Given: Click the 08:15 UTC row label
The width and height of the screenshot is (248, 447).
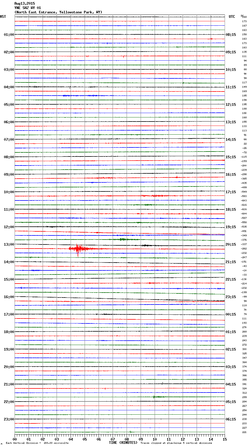Looking at the screenshot, I should pos(231,35).
